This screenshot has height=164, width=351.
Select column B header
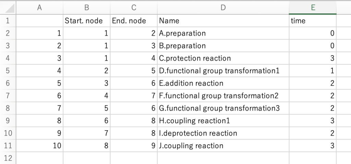(x=86, y=8)
